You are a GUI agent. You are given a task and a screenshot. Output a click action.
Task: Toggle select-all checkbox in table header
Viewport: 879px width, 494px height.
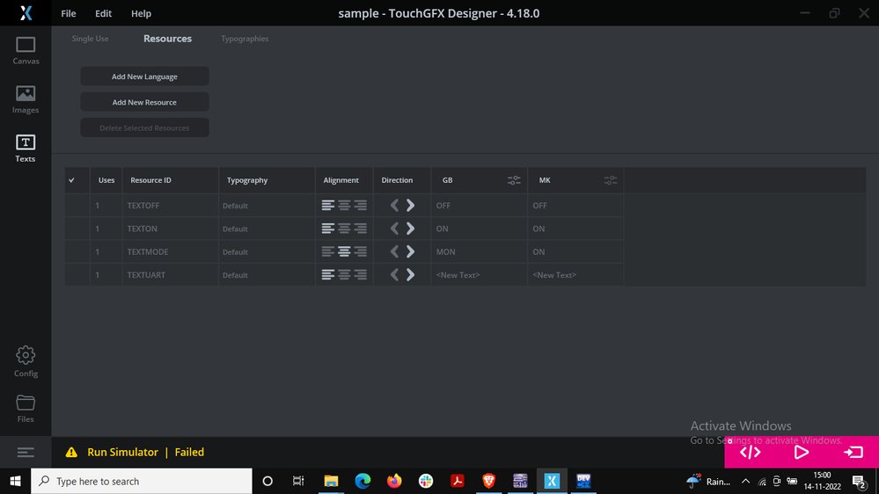[72, 180]
